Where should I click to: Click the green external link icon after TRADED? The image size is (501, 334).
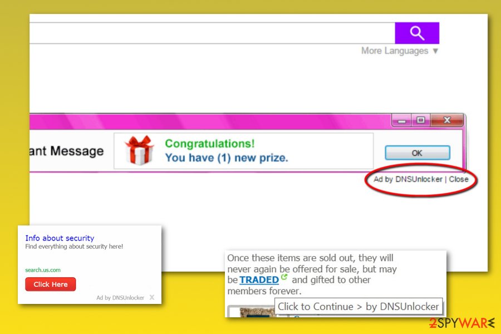[x=284, y=277]
